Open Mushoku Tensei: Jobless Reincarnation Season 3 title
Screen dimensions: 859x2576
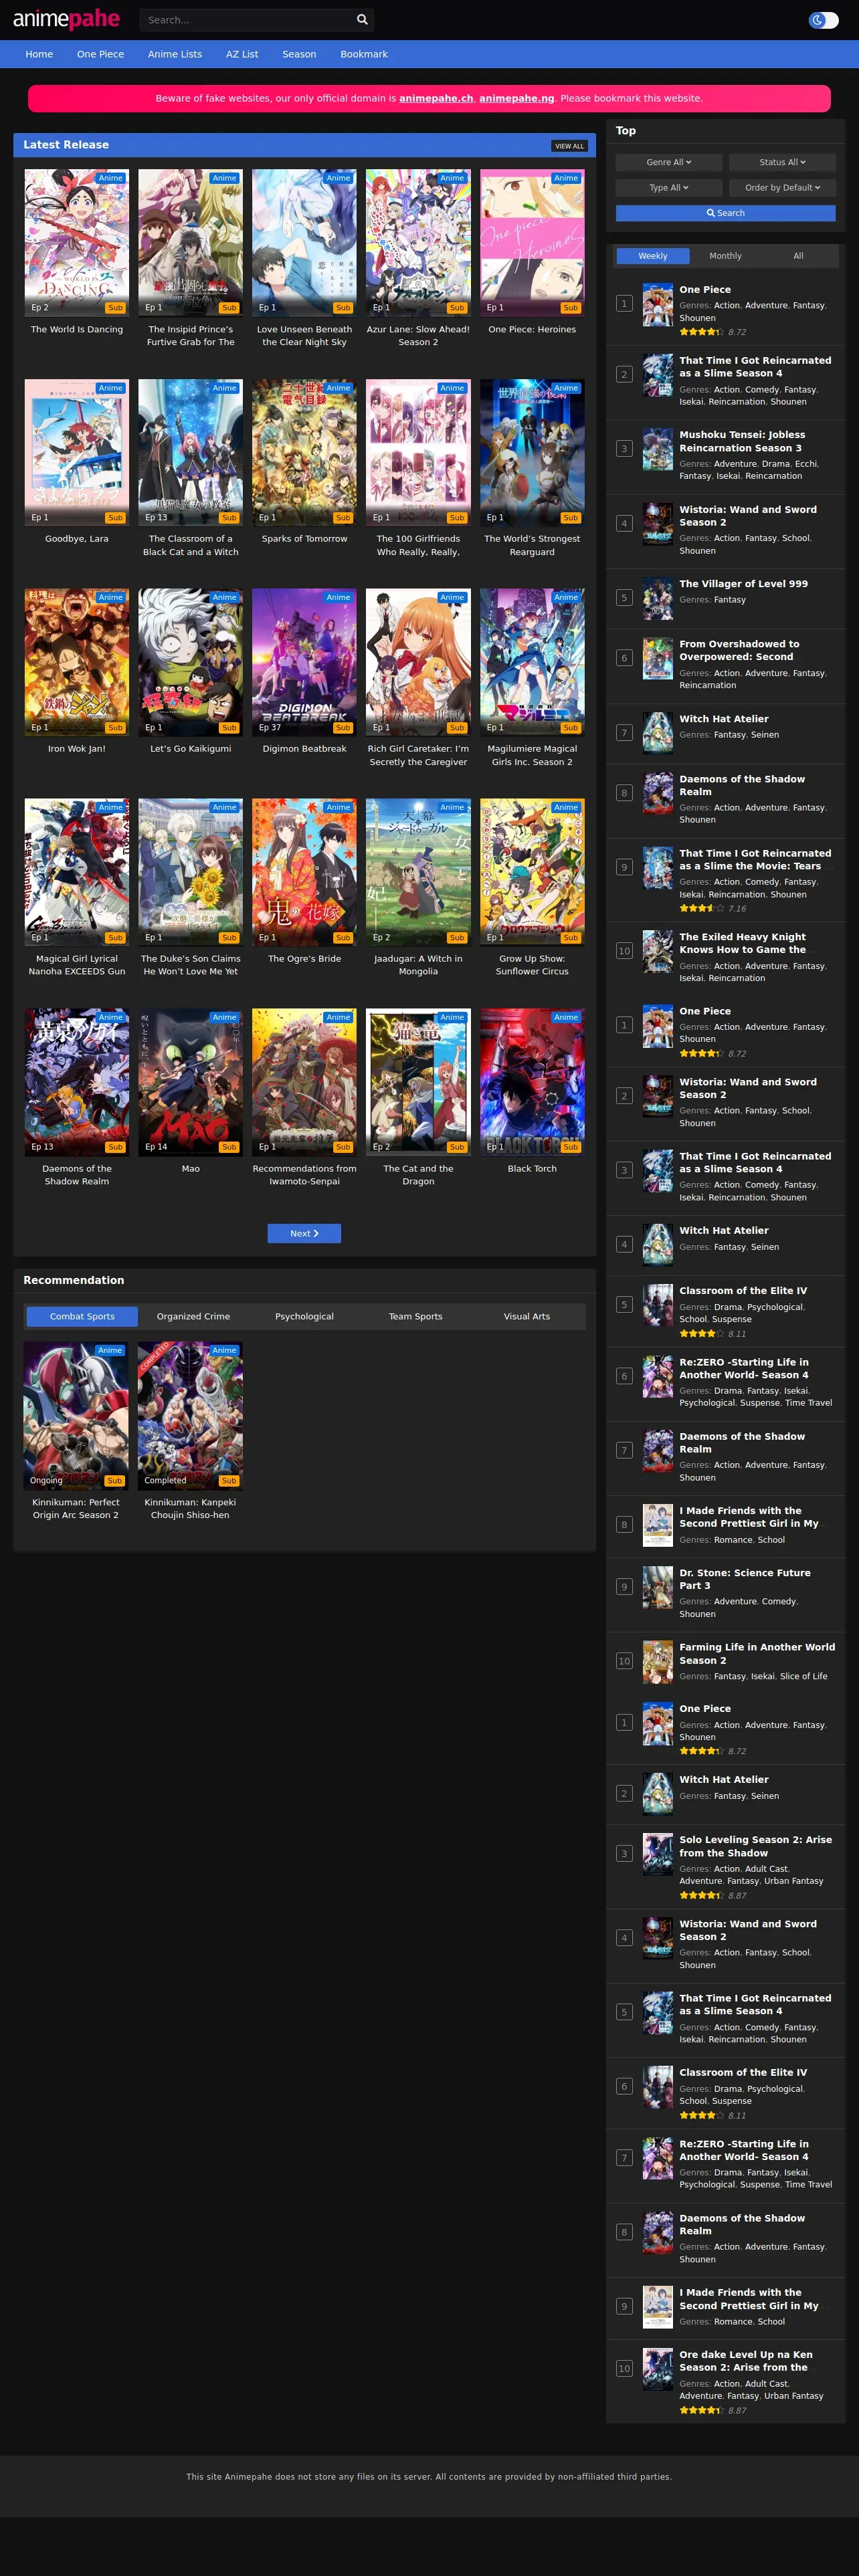point(742,442)
